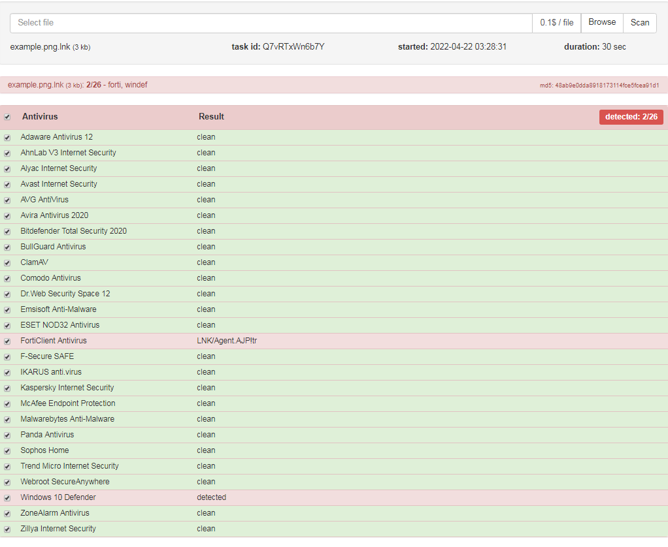Toggle the McAfee Endpoint Protection checkbox
Viewport: 668px width, 547px height.
7,404
